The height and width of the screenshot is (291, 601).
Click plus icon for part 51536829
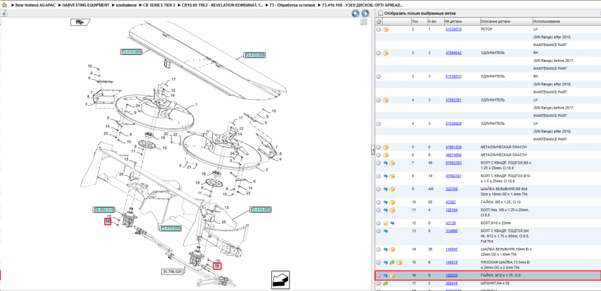click(379, 124)
